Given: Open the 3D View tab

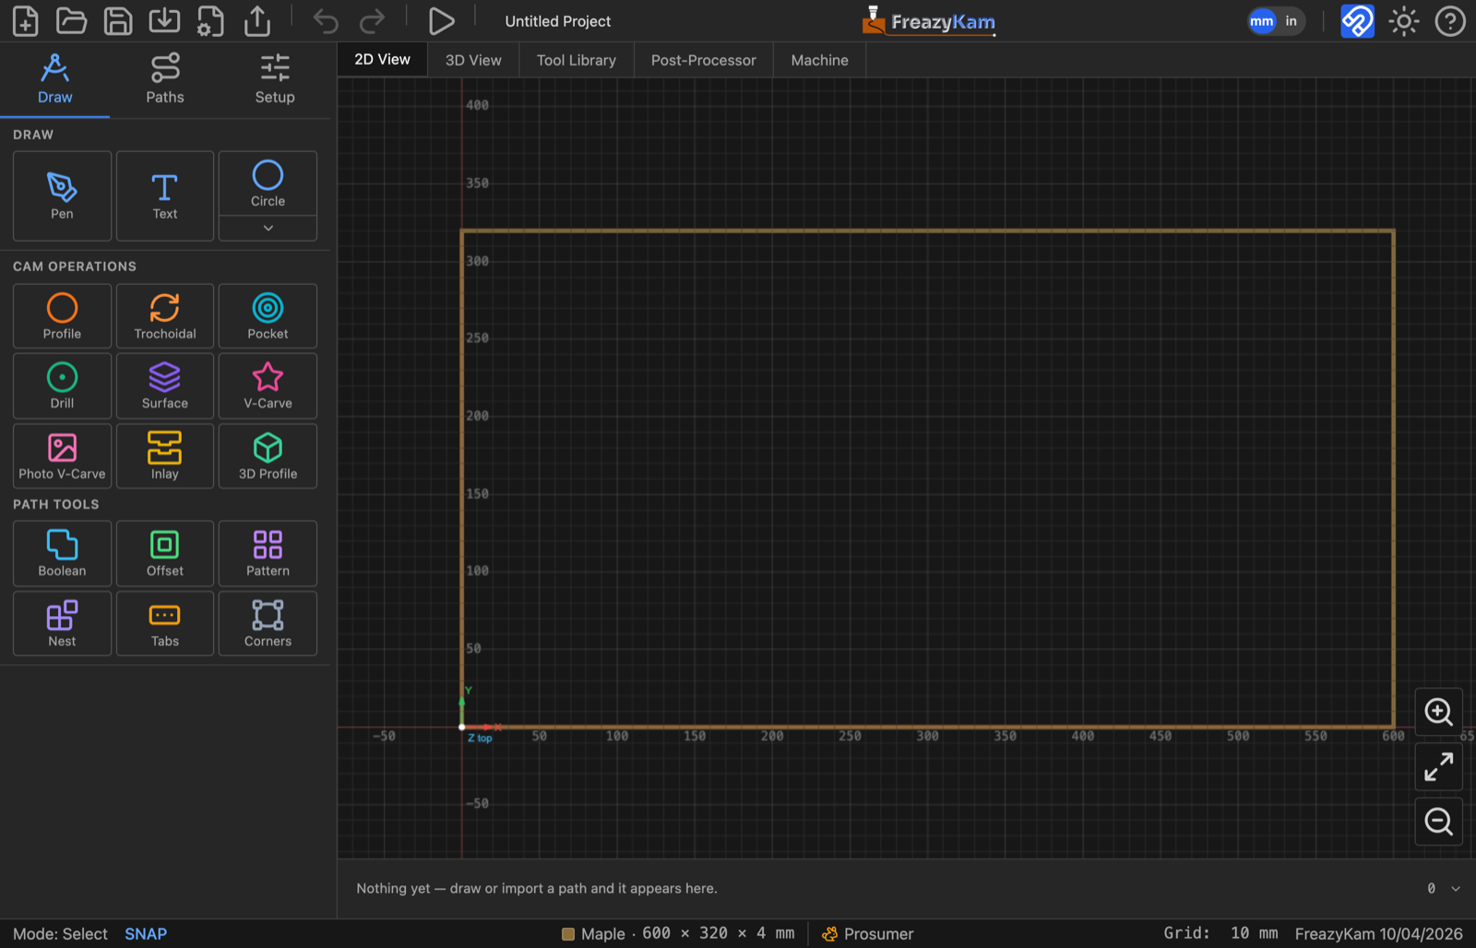Looking at the screenshot, I should (x=473, y=60).
